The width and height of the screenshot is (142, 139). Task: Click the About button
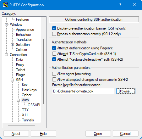16,134
